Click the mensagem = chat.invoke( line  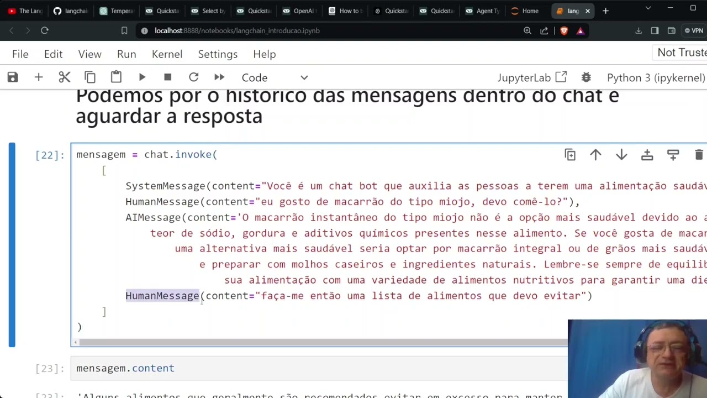pos(147,155)
